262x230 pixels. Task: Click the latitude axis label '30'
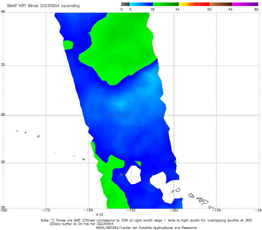point(3,115)
